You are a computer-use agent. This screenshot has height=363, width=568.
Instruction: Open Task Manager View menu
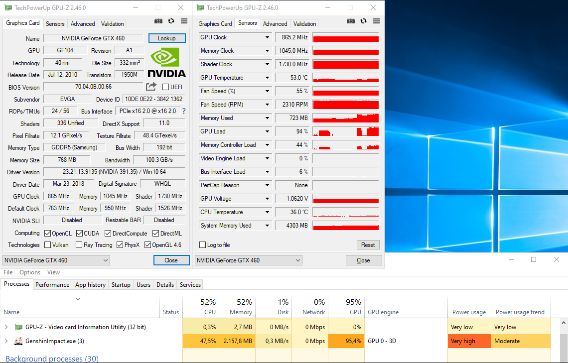pyautogui.click(x=54, y=272)
